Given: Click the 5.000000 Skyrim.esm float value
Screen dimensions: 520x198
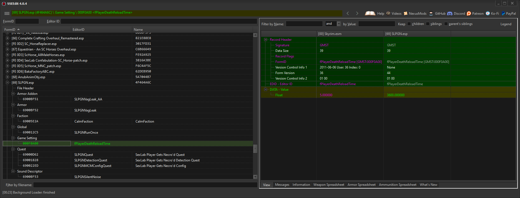Looking at the screenshot, I should pyautogui.click(x=326, y=95).
